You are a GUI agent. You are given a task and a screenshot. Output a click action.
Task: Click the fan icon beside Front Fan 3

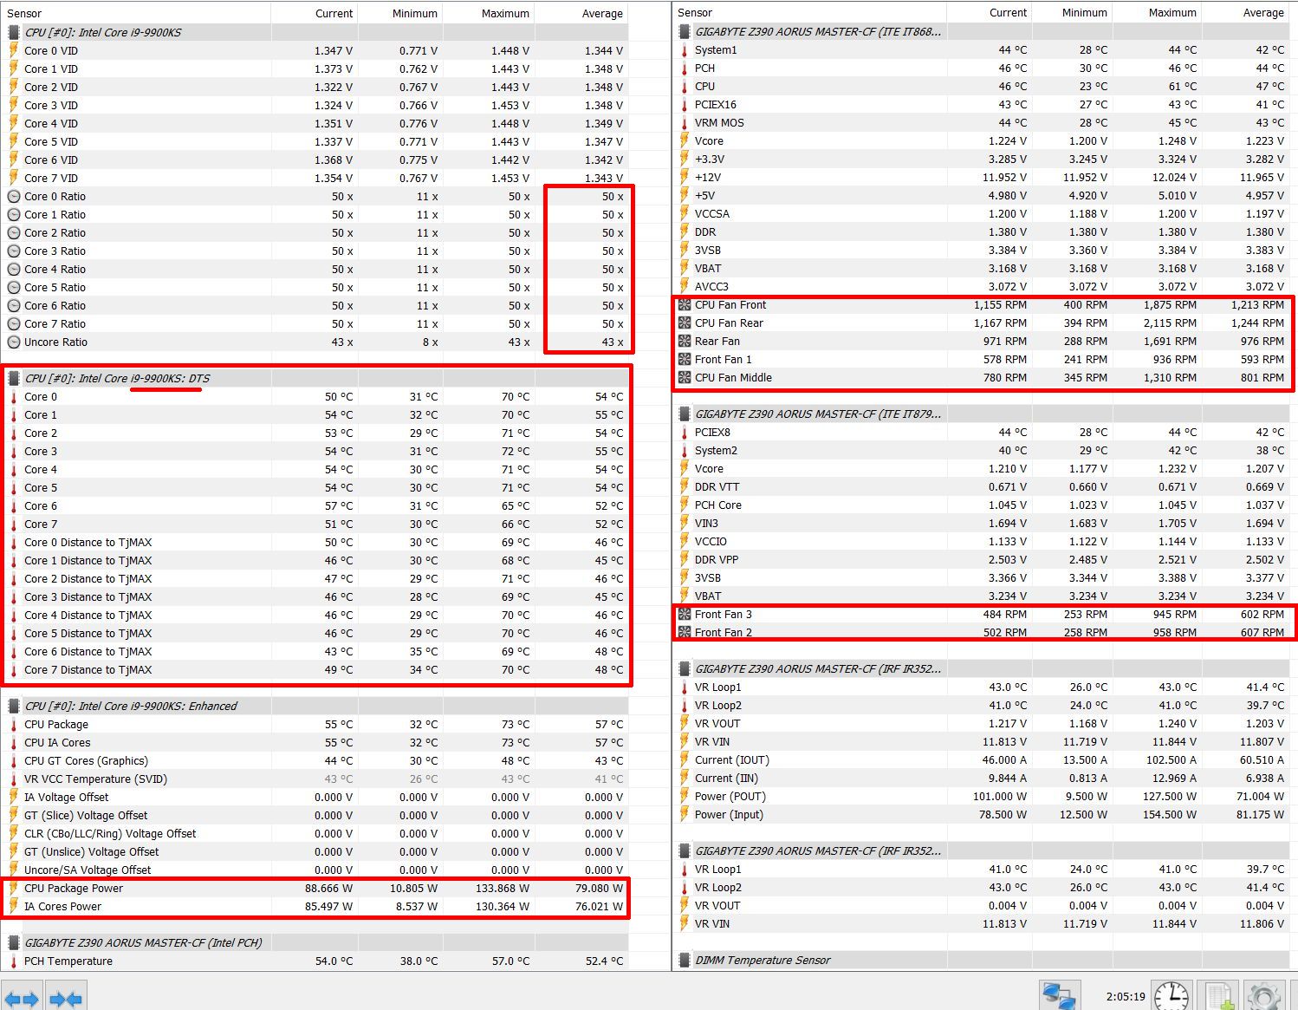click(685, 615)
